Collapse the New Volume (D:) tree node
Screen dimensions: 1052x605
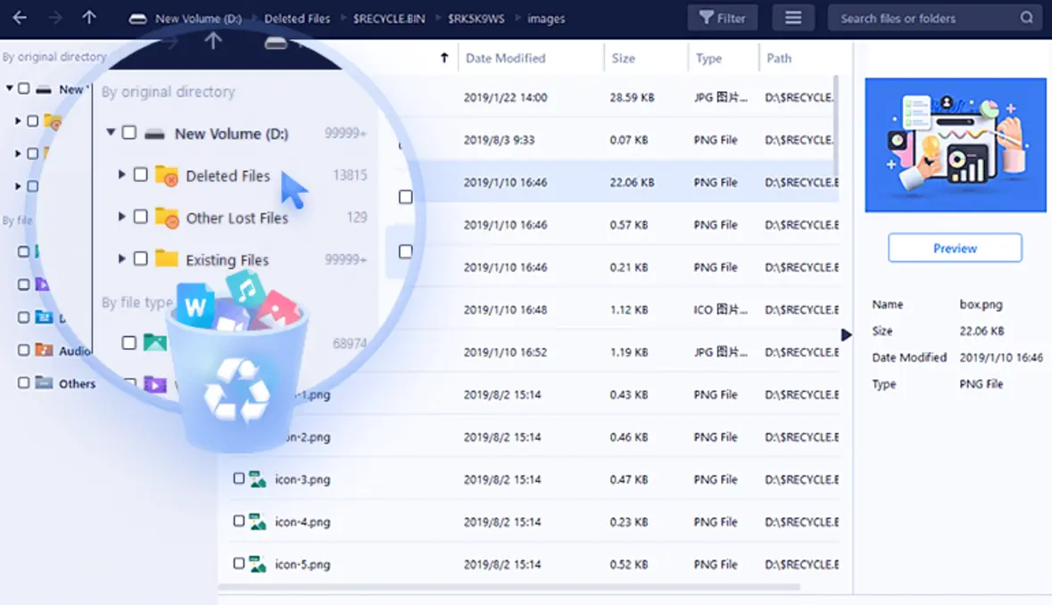pyautogui.click(x=110, y=131)
